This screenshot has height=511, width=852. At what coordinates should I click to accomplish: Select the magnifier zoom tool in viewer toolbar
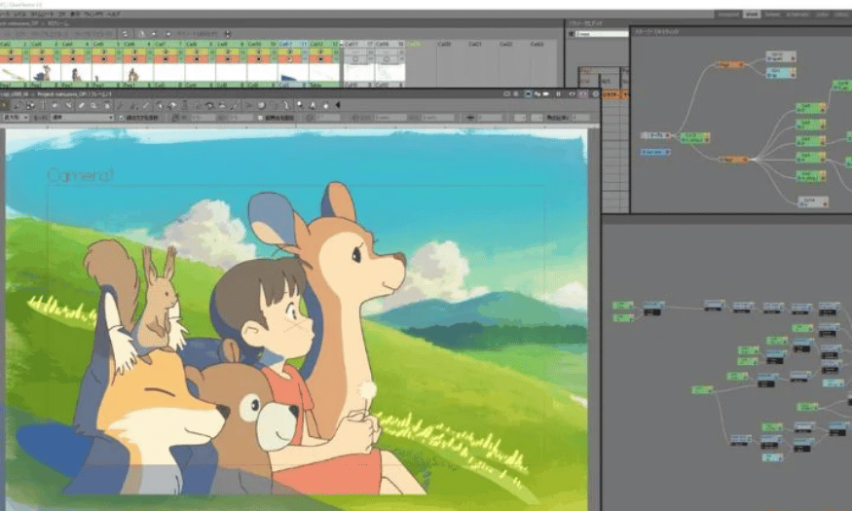[94, 105]
